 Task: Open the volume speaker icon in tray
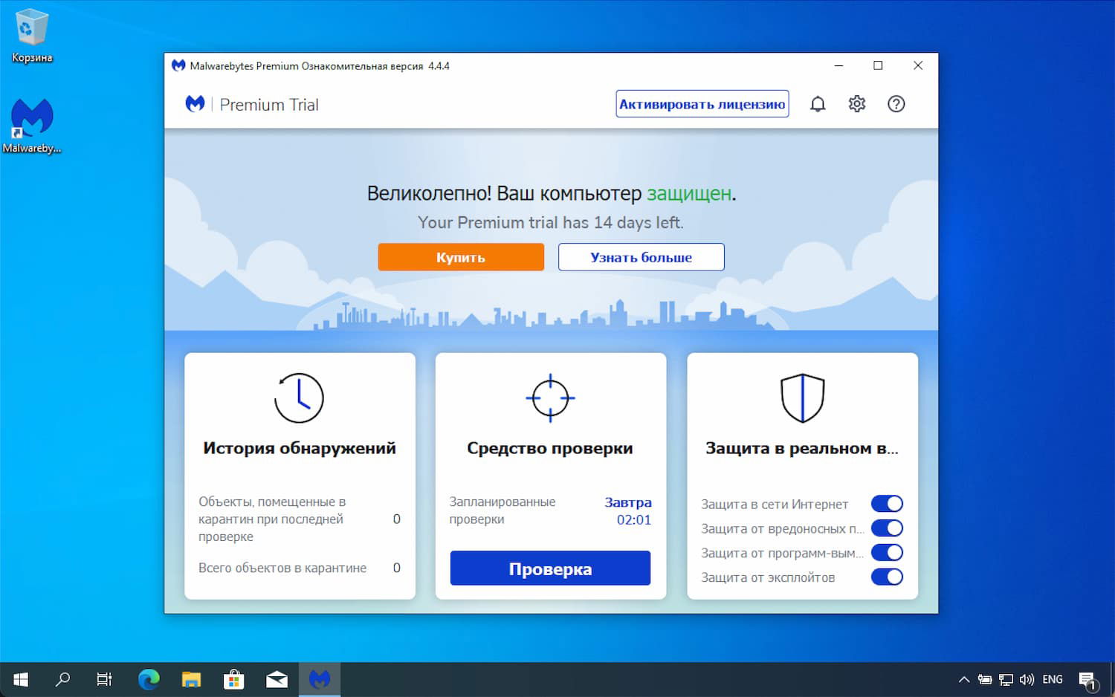[x=1027, y=679]
